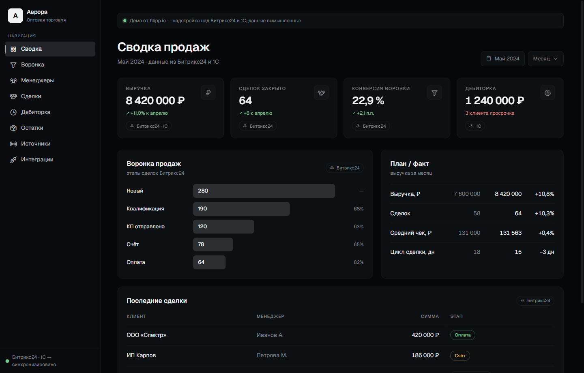Click the Битрикс24 badge in Последние сделки

tap(535, 300)
